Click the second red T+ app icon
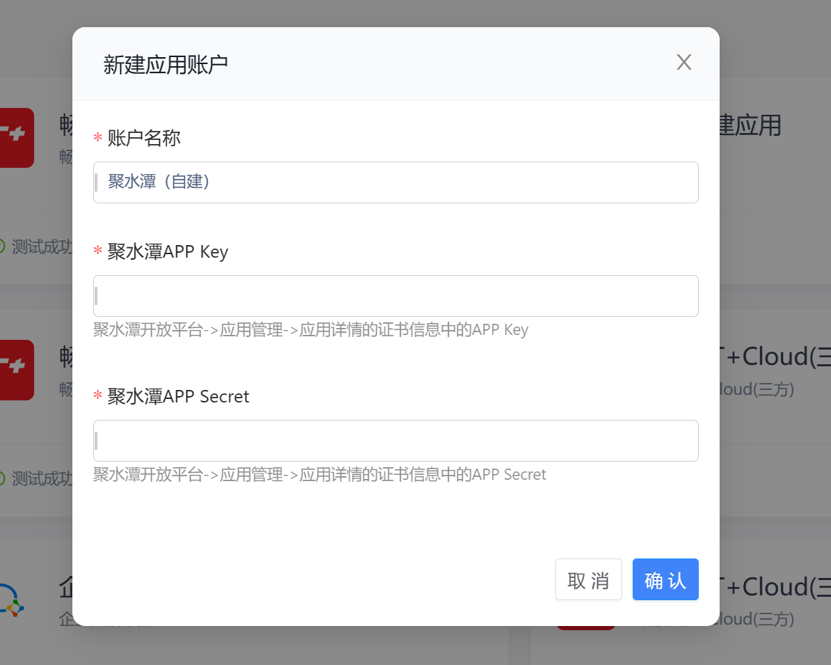This screenshot has height=665, width=831. point(17,370)
